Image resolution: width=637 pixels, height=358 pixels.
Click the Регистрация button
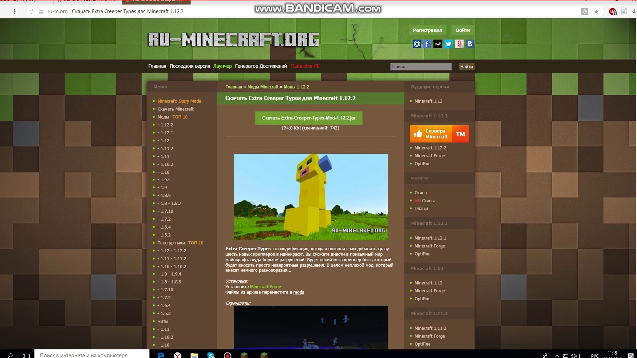[x=427, y=30]
